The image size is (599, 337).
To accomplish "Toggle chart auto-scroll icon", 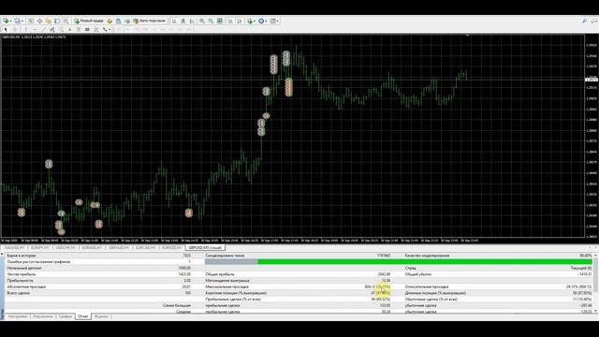I will coord(231,21).
